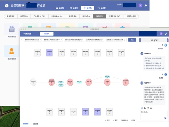Click the cyan label on the upper arc
This screenshot has height=127, width=169.
pyautogui.click(x=107, y=77)
